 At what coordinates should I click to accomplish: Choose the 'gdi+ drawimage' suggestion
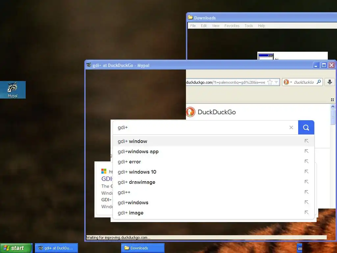213,182
